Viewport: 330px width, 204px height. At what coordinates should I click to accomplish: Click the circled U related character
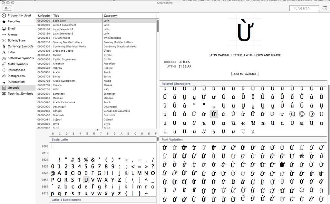302,114
